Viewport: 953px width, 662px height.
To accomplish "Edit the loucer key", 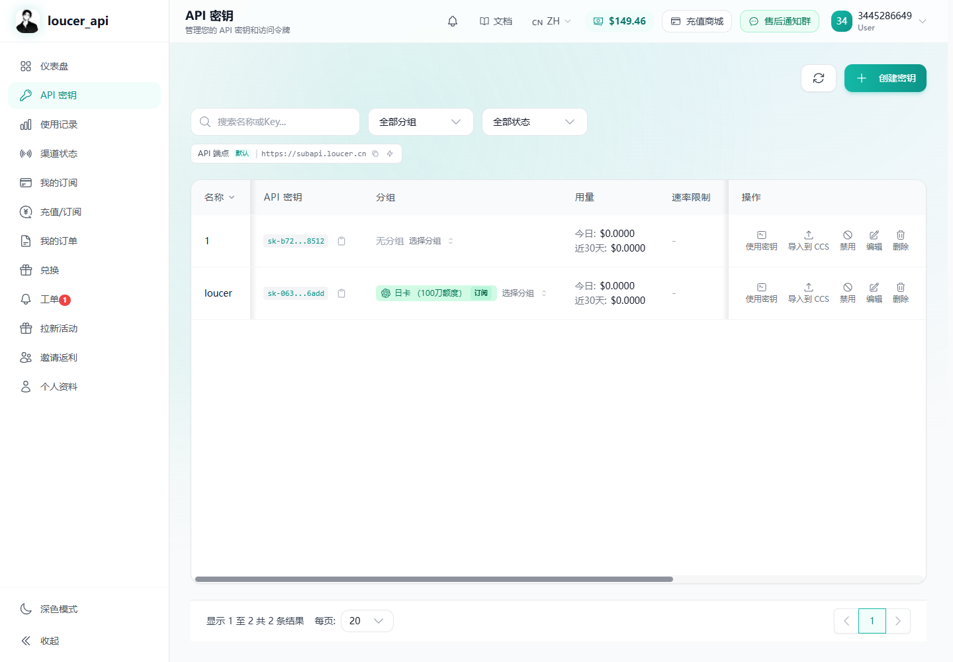I will [x=874, y=293].
